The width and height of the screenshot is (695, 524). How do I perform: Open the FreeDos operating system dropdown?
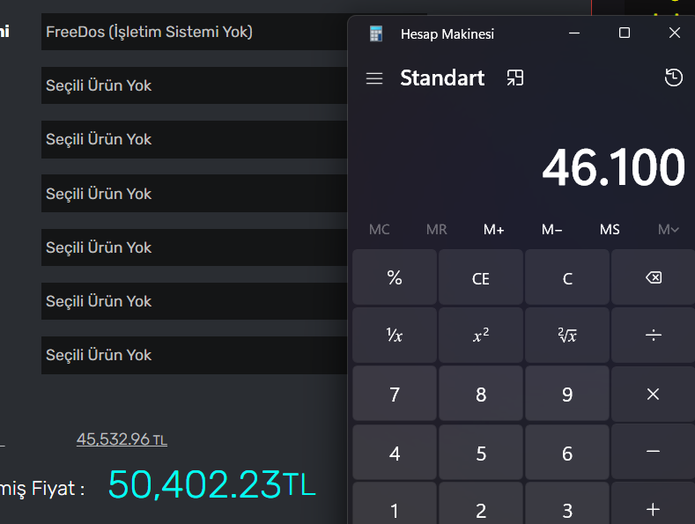tap(194, 33)
